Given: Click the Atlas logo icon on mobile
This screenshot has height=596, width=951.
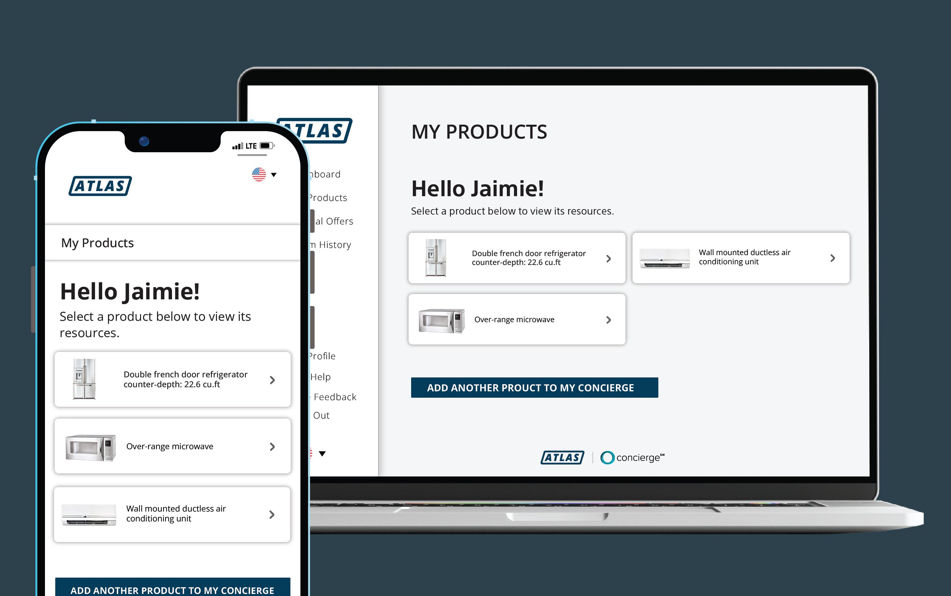Looking at the screenshot, I should coord(101,185).
